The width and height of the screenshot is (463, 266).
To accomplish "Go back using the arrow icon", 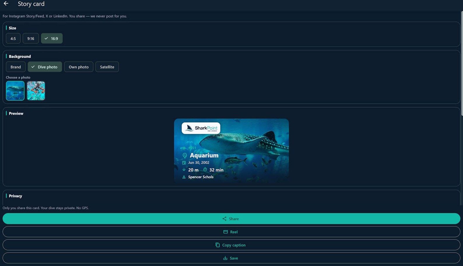I will tap(6, 3).
